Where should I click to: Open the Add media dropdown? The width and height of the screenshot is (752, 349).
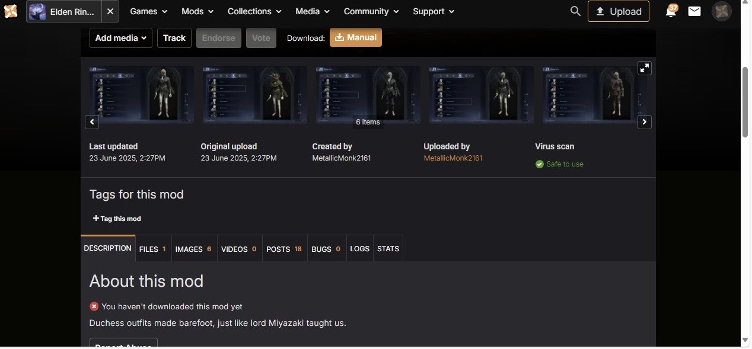[x=121, y=38]
